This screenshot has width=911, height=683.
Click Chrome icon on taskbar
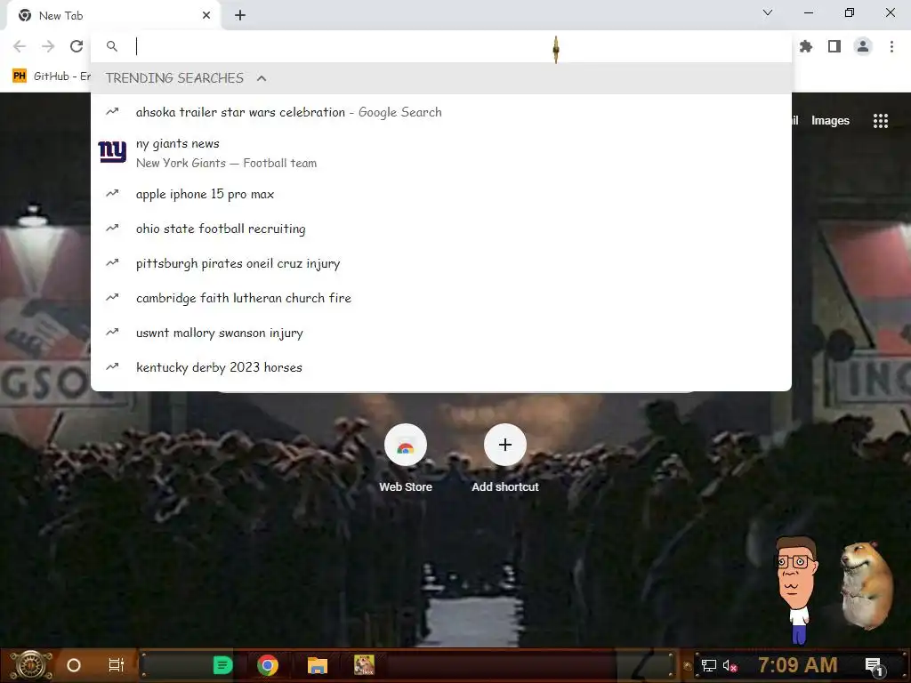(x=268, y=665)
